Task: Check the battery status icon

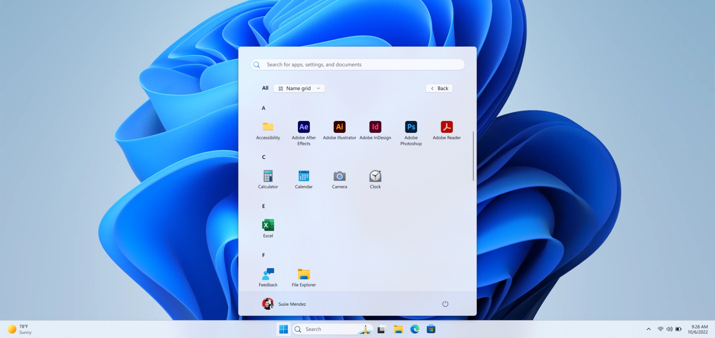Action: click(x=678, y=329)
